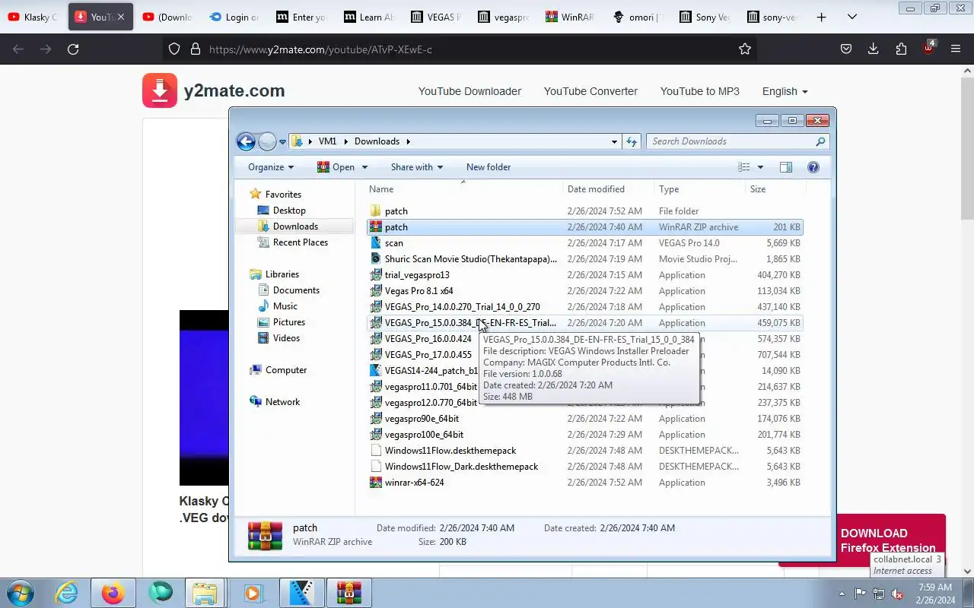The height and width of the screenshot is (608, 974).
Task: Open the English language dropdown
Action: coord(785,91)
